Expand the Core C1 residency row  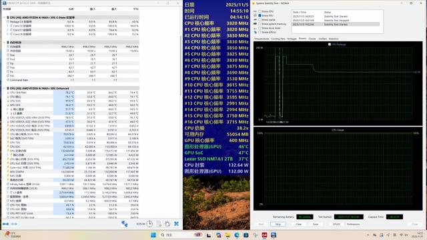click(x=7, y=30)
